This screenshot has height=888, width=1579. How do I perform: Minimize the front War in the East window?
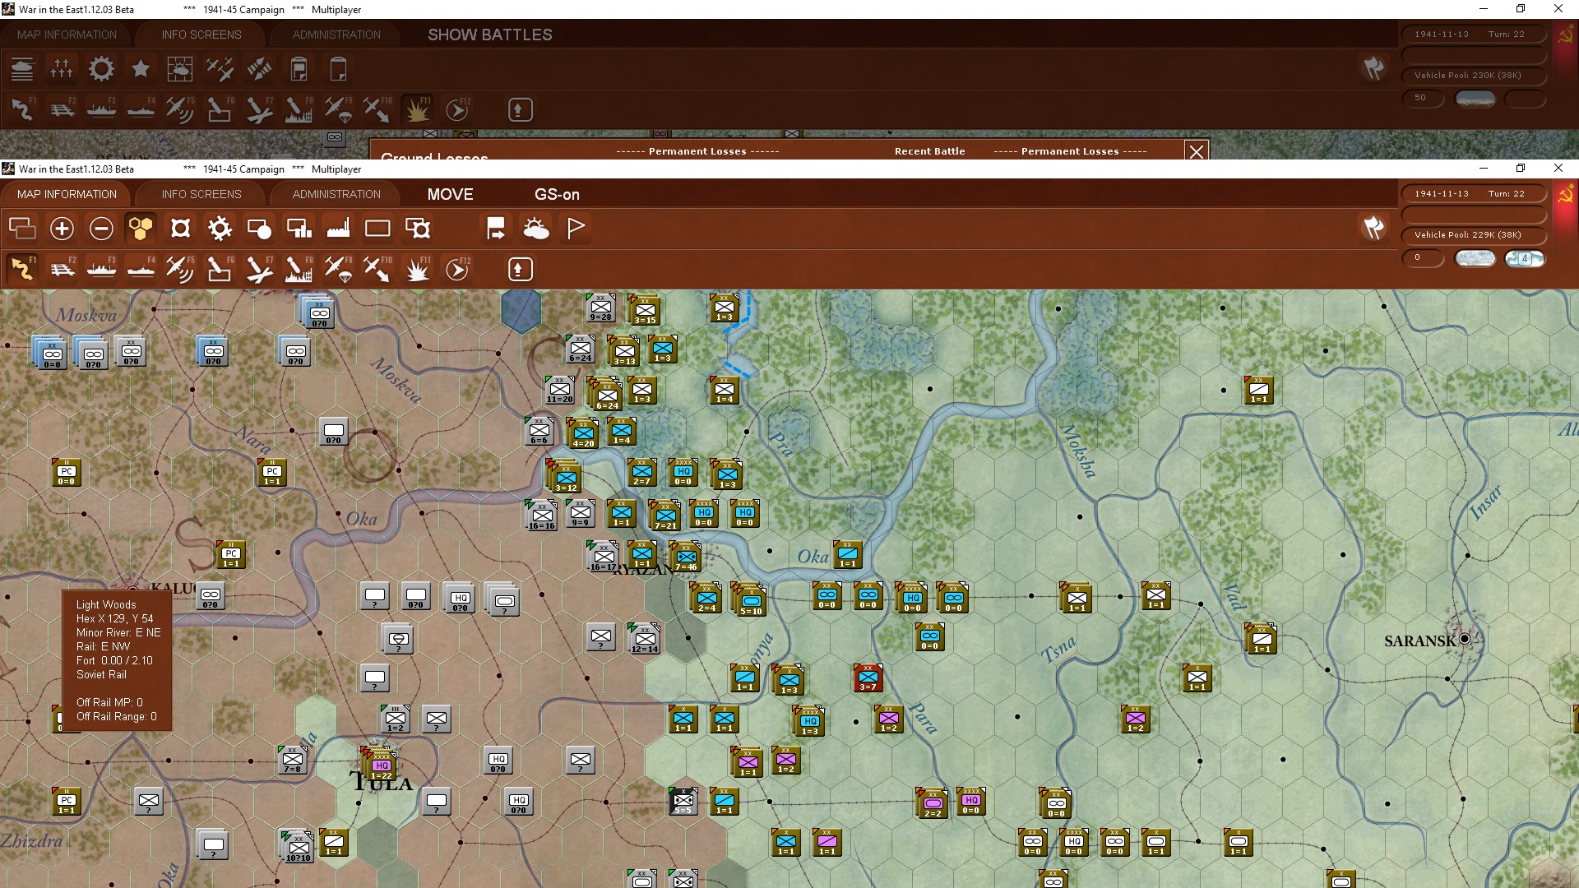tap(1484, 169)
